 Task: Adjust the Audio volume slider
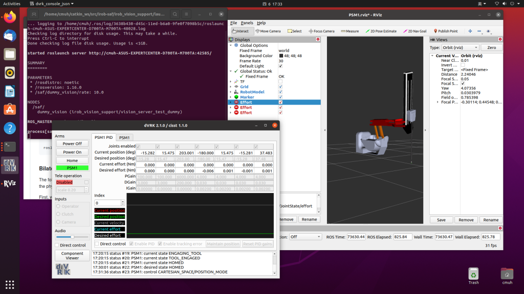pyautogui.click(x=72, y=237)
